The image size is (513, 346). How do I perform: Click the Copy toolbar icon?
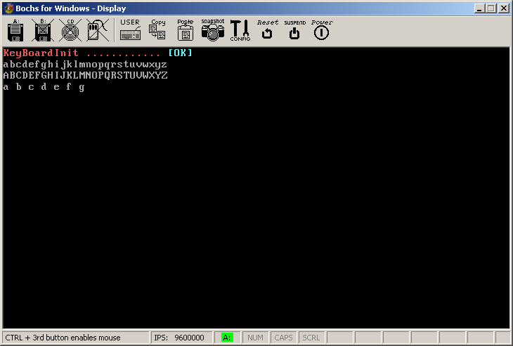click(157, 30)
